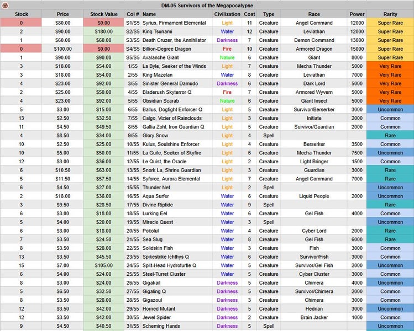Image resolution: width=414 pixels, height=331 pixels.
Task: Select 'Calgo, Vizier of Rainclouds' cell
Action: [x=177, y=118]
